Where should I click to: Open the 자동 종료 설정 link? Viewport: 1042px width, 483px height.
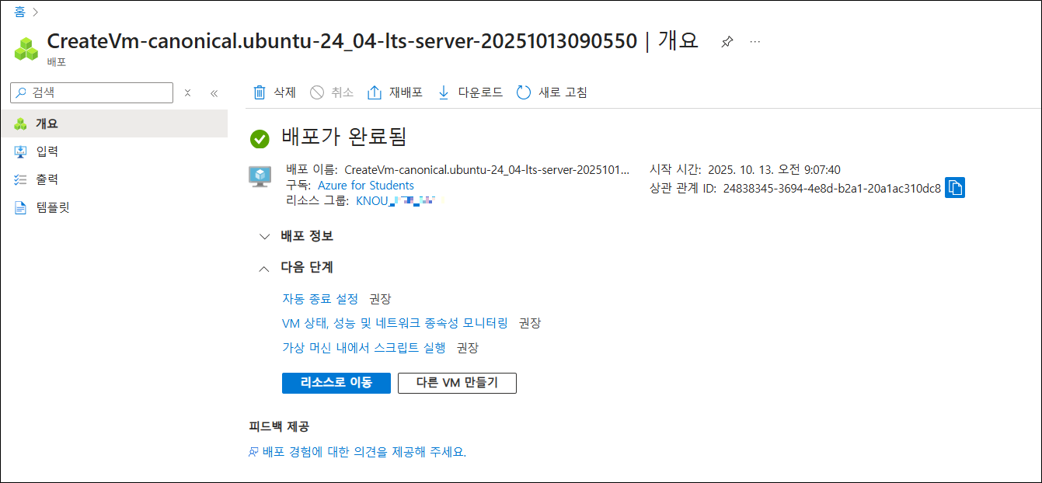pos(320,299)
